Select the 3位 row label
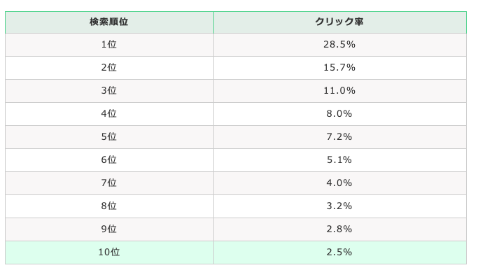The height and width of the screenshot is (277, 478). 109,91
